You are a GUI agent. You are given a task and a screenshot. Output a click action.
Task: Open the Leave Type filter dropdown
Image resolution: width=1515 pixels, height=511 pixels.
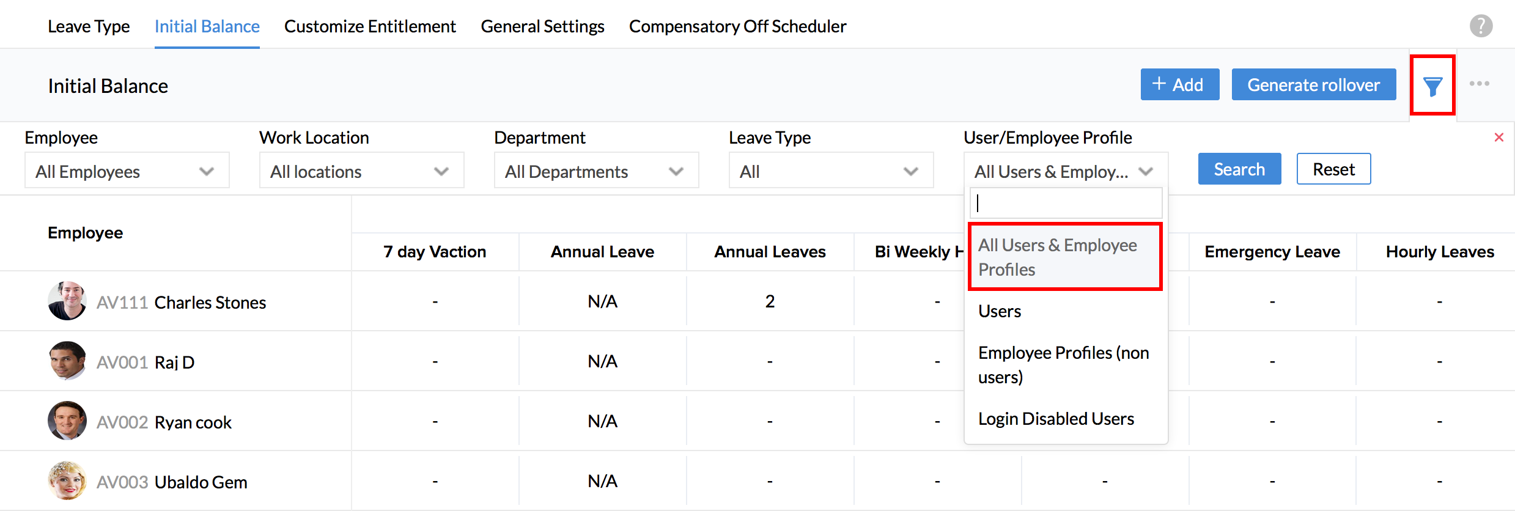[831, 171]
